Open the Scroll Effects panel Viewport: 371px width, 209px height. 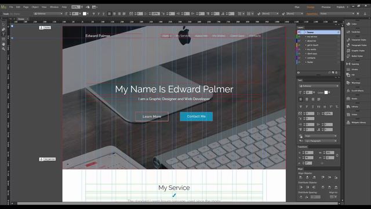tap(355, 91)
